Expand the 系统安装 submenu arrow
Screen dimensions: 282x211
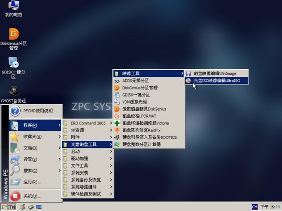[111, 173]
